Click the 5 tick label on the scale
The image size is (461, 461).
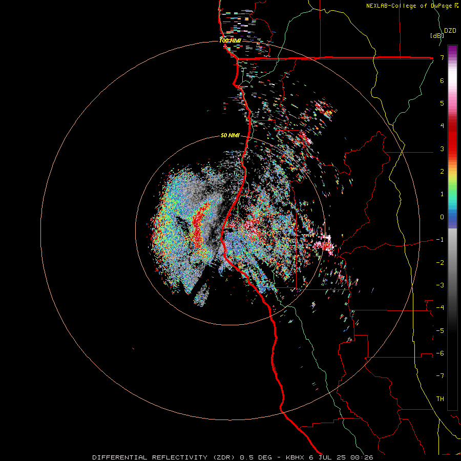tap(442, 103)
